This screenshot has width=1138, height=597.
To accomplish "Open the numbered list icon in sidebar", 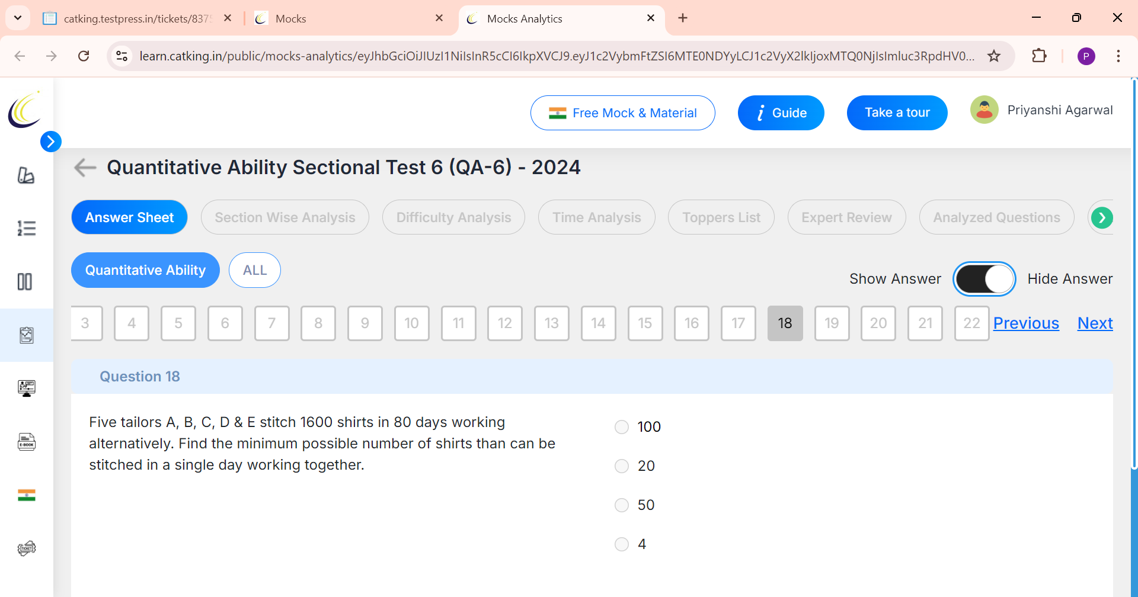I will pyautogui.click(x=26, y=228).
